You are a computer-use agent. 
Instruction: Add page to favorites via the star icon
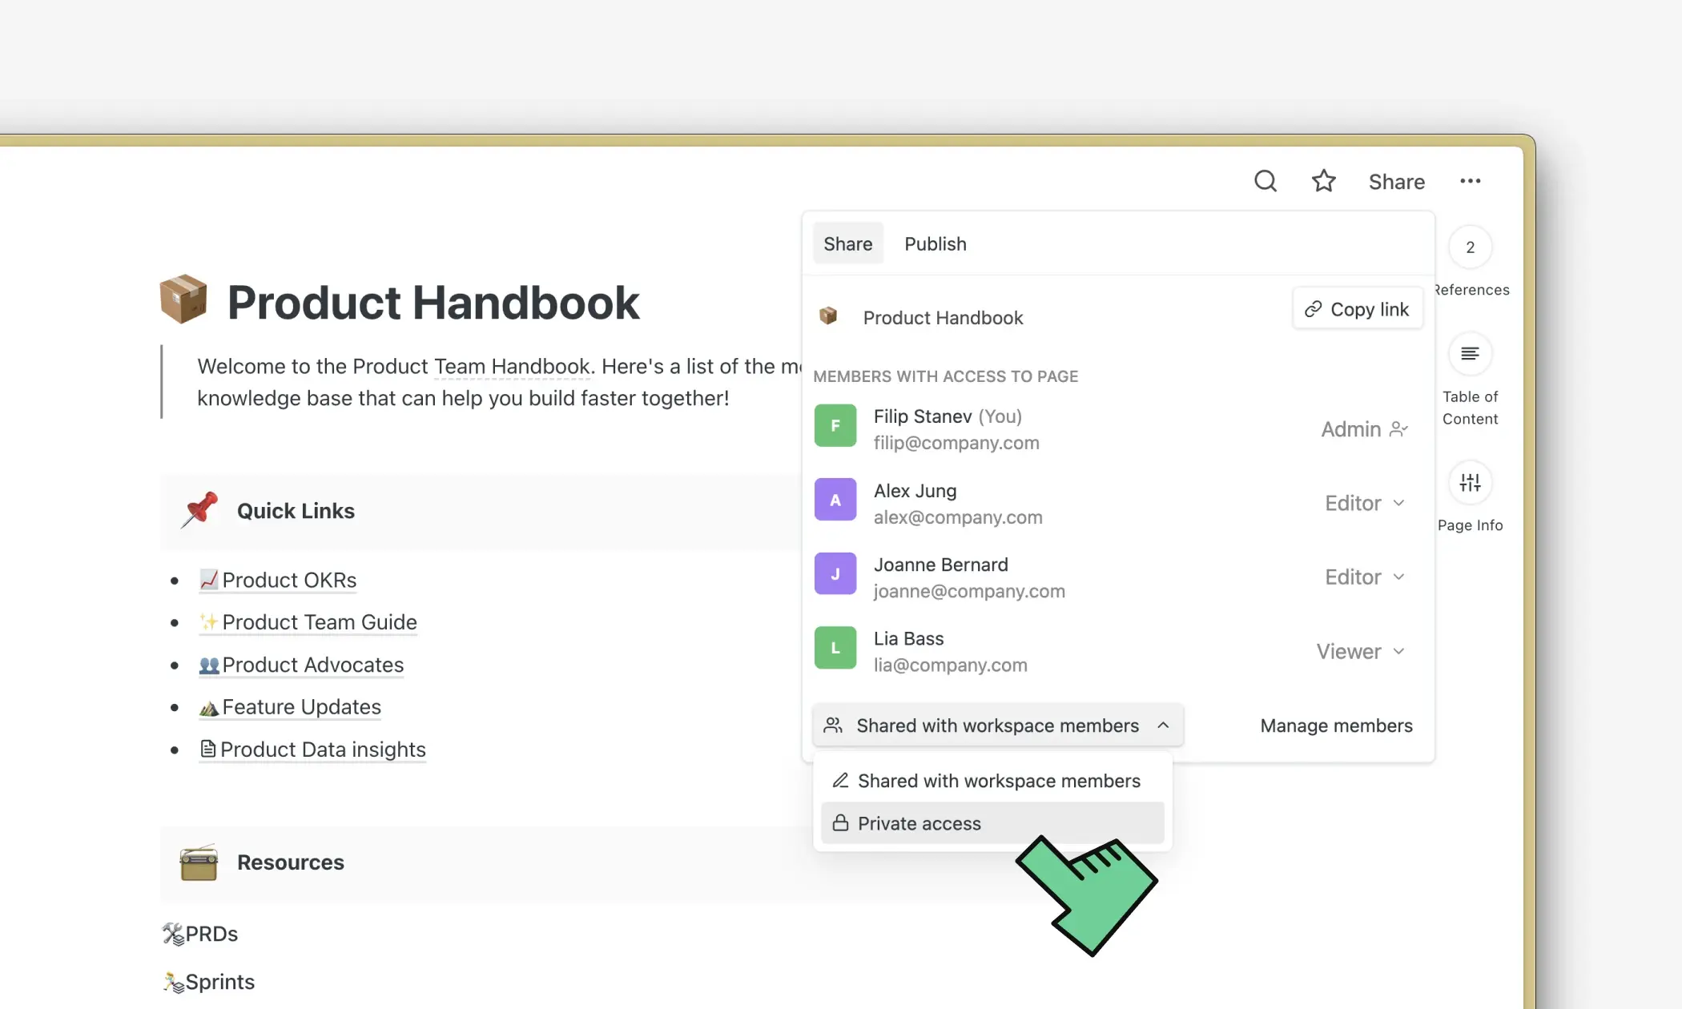(x=1323, y=181)
